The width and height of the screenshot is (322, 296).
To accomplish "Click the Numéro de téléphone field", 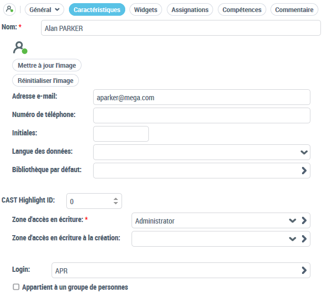I will pyautogui.click(x=202, y=115).
